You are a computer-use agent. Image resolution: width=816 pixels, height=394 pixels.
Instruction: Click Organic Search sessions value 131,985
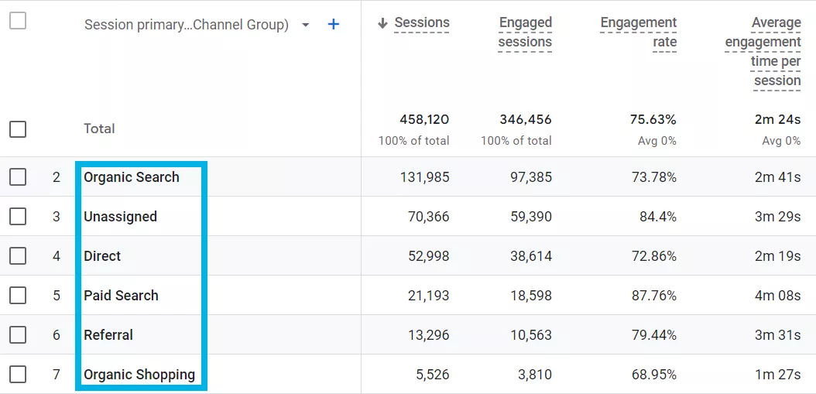[425, 177]
